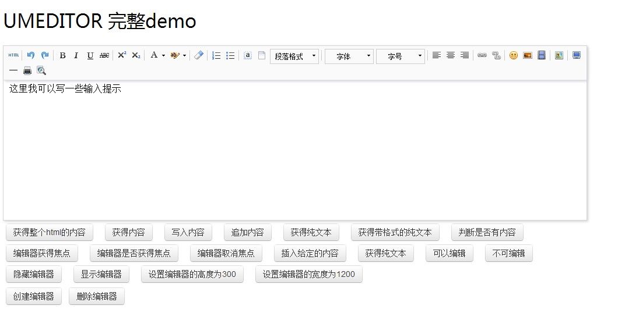This screenshot has height=334, width=639.
Task: Click the 显示编辑器 button
Action: point(101,274)
